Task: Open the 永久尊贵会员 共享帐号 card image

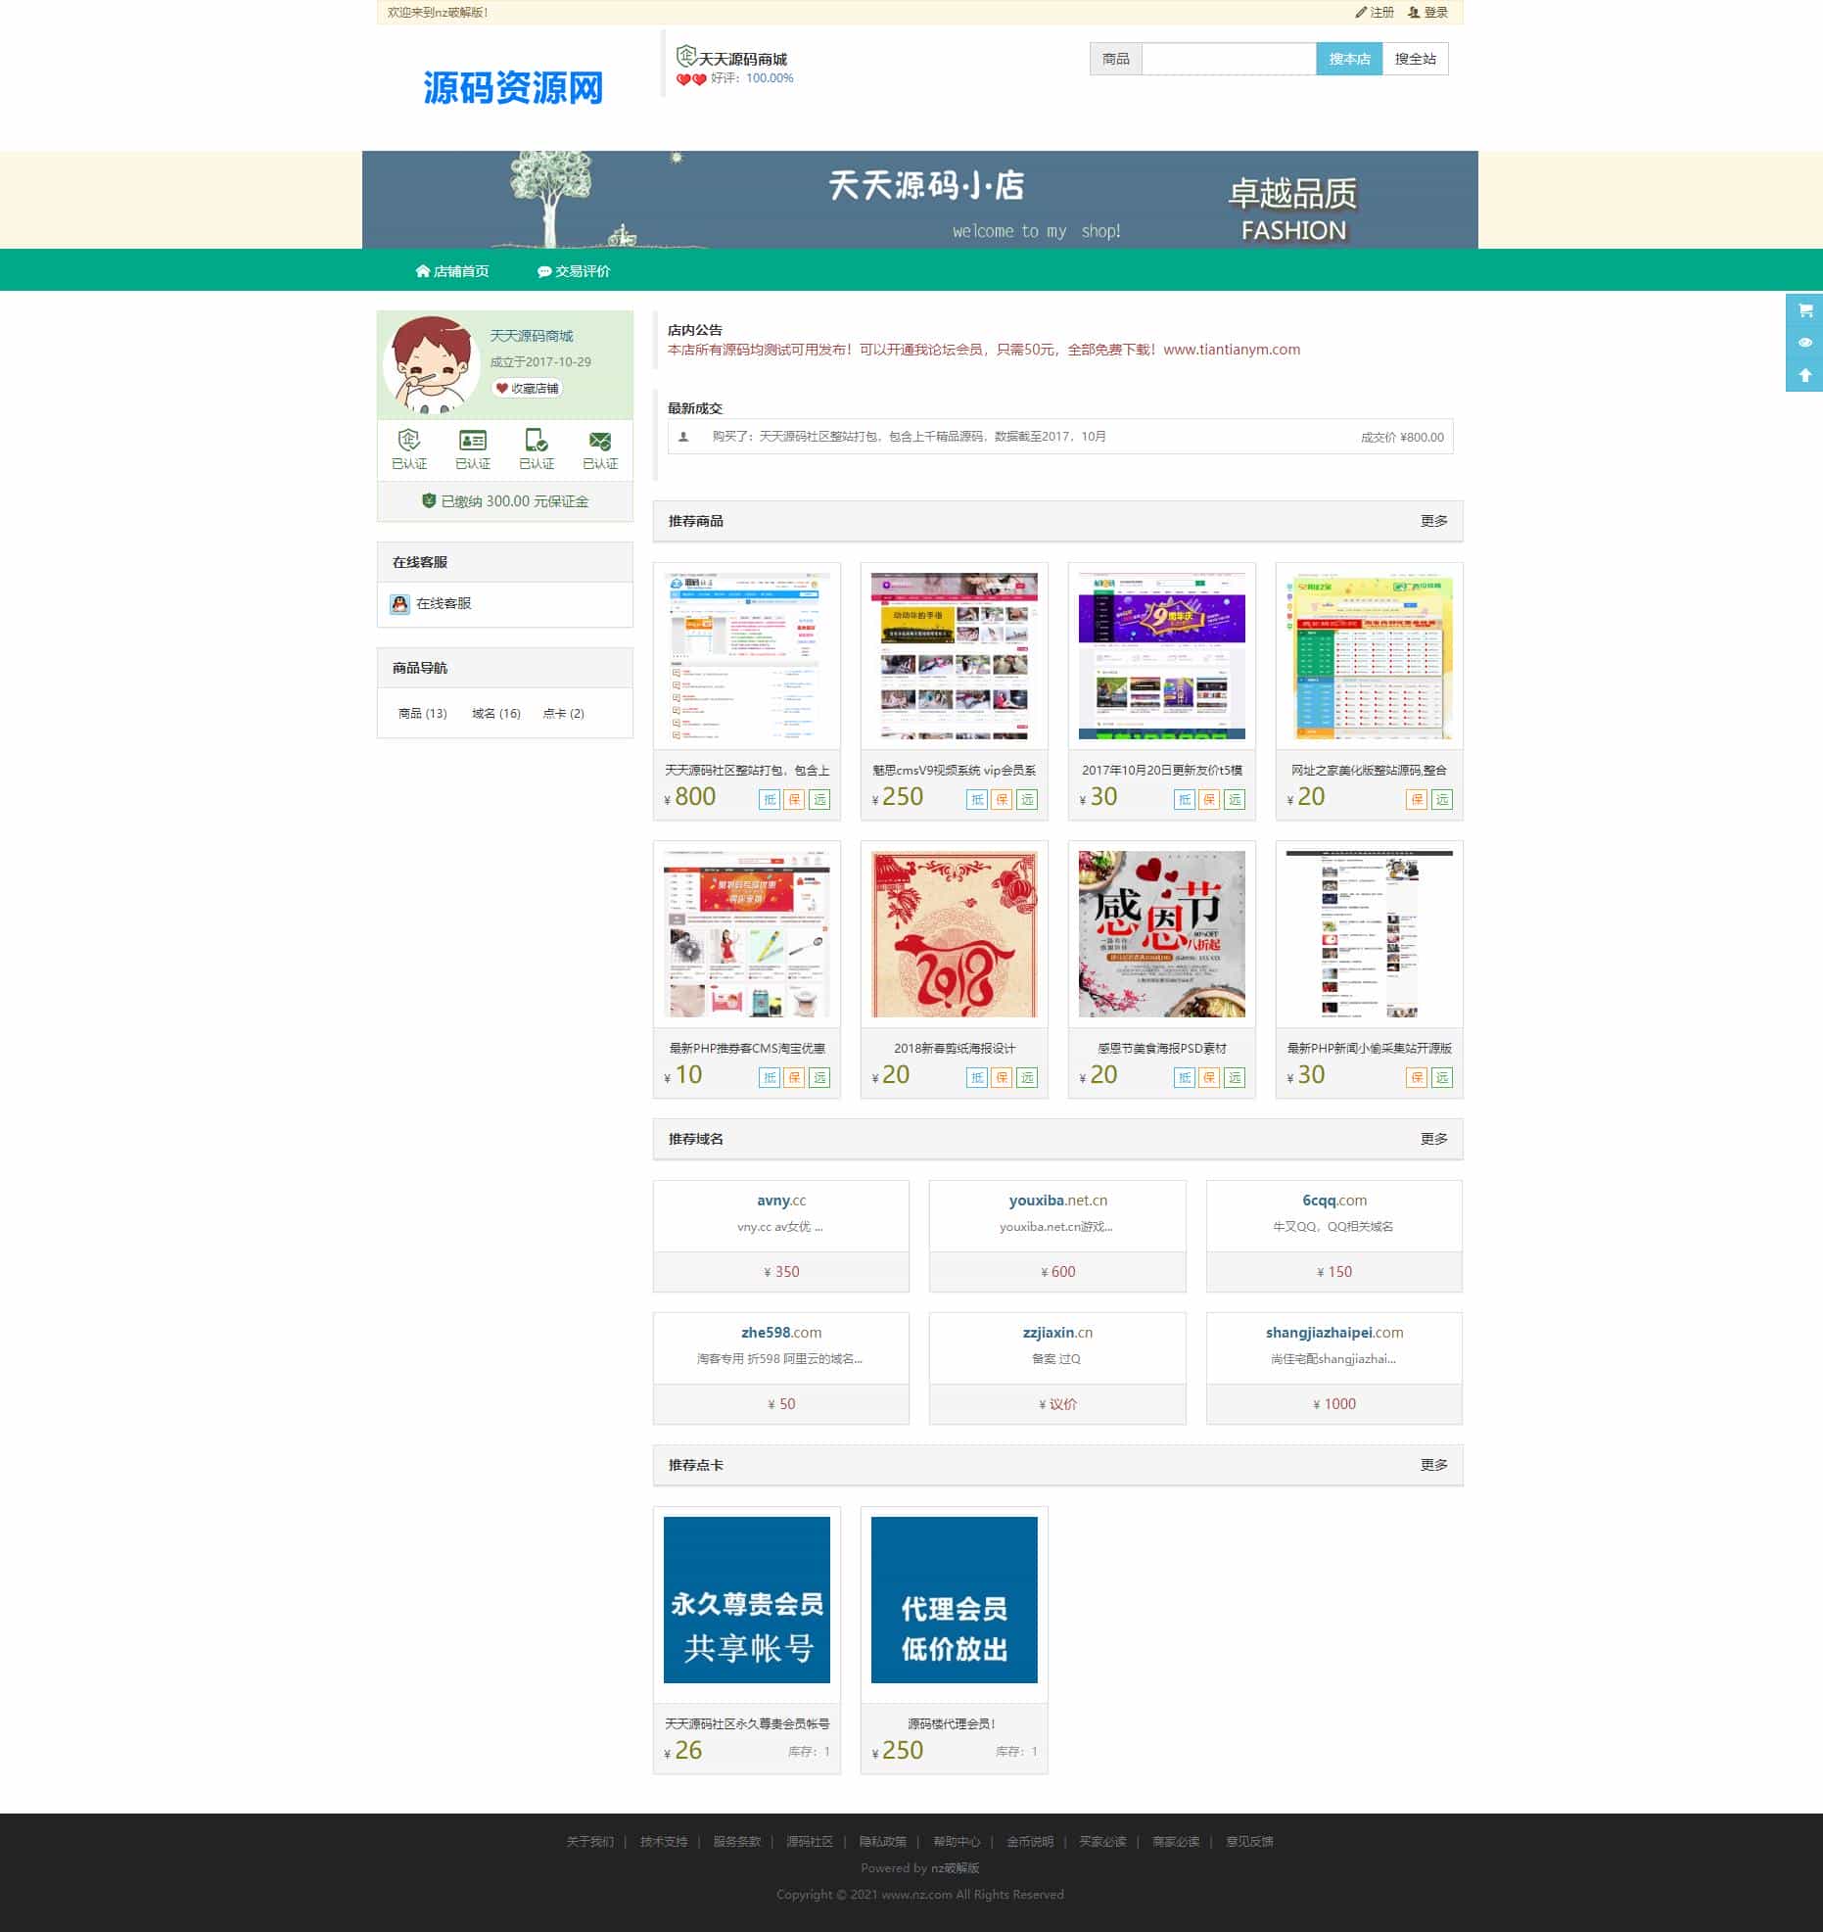Action: coord(747,1600)
